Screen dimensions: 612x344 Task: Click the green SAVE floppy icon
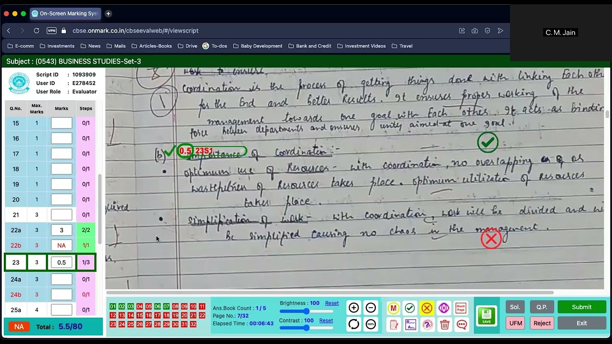486,316
